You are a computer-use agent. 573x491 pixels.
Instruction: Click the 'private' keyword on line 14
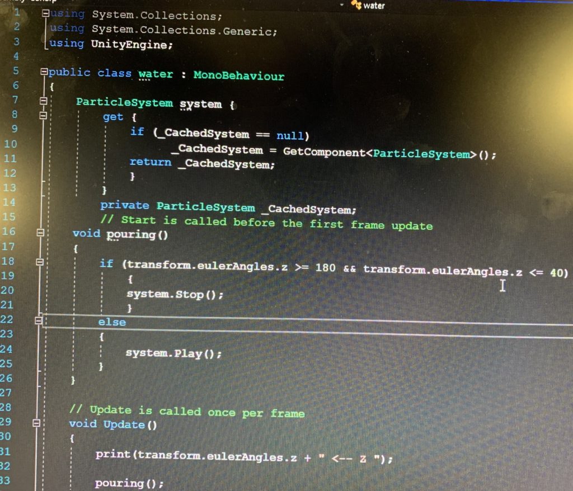coord(125,205)
